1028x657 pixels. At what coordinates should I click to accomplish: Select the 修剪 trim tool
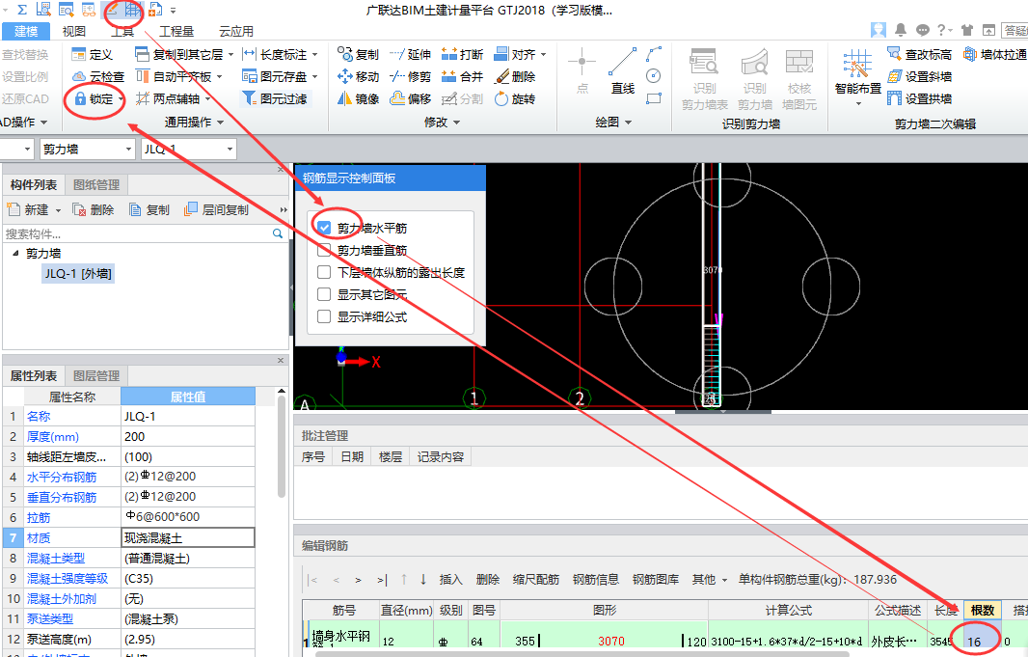410,77
